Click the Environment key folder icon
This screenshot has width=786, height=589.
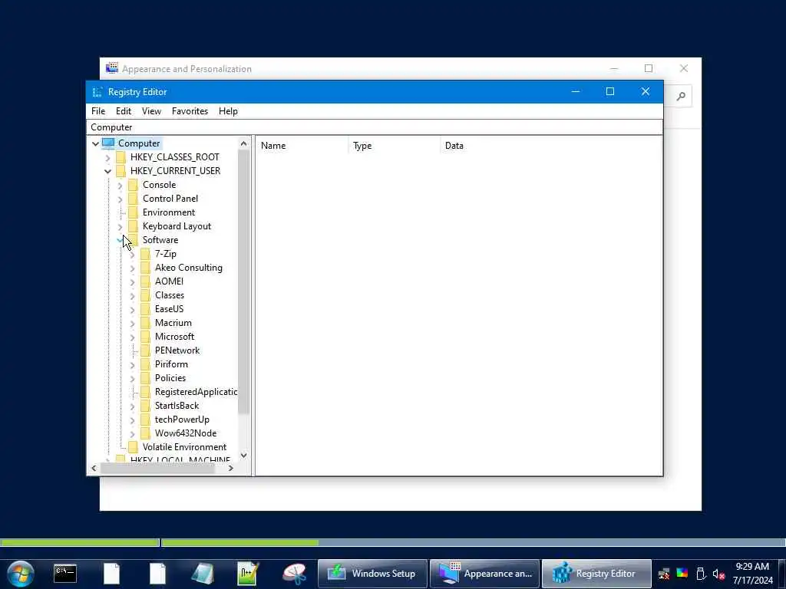pyautogui.click(x=133, y=212)
